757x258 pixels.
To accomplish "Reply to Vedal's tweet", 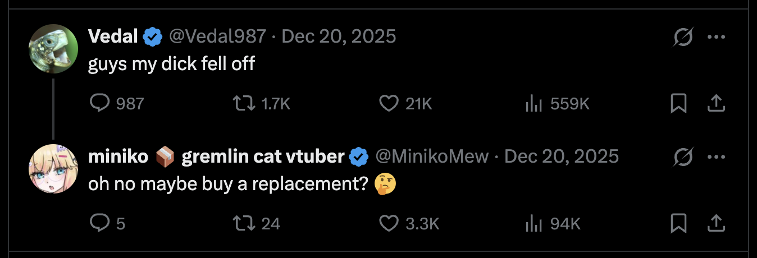I will [x=99, y=103].
